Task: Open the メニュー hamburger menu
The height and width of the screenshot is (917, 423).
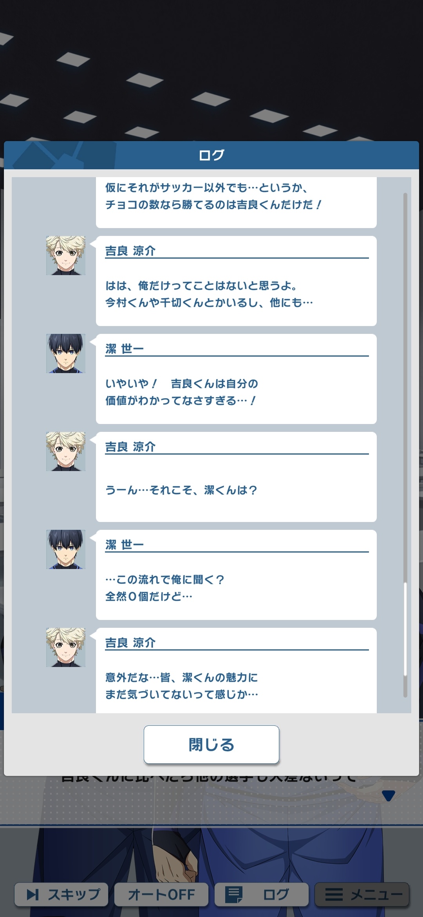Action: click(362, 894)
